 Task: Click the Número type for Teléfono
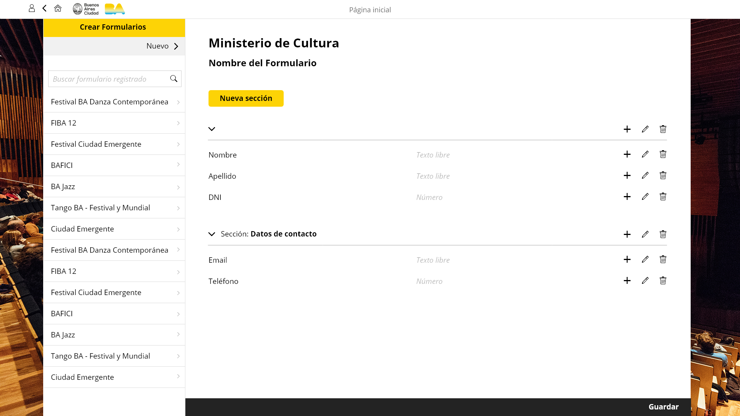coord(429,281)
